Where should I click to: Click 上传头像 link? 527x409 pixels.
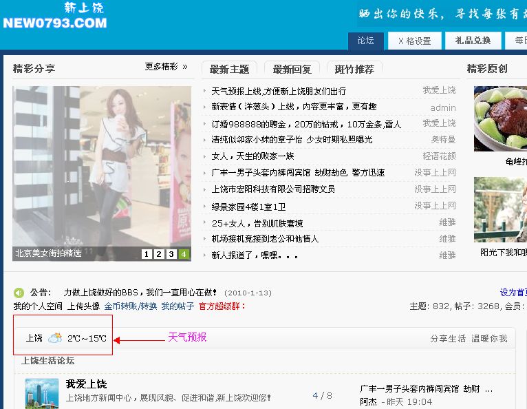[84, 306]
